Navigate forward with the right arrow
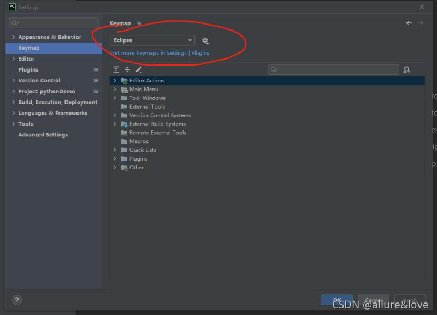This screenshot has height=315, width=437. [421, 23]
